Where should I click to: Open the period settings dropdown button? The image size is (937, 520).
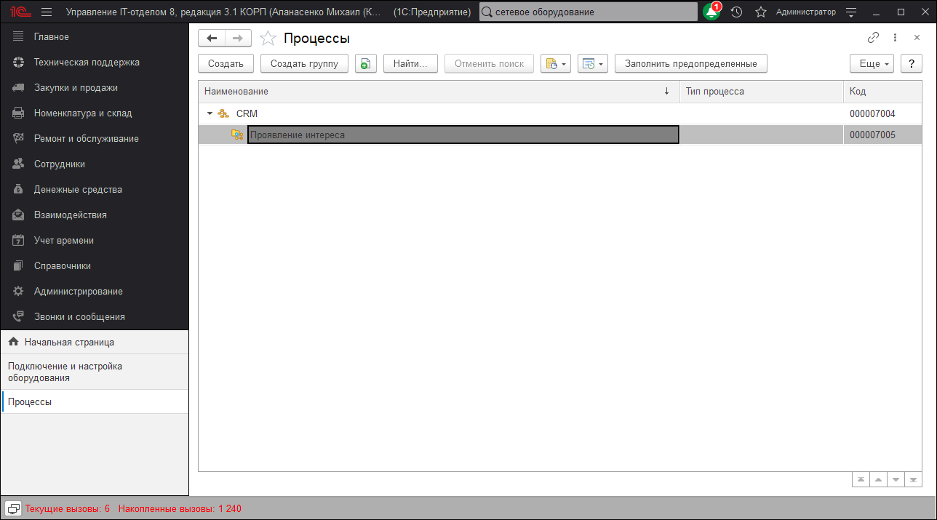click(554, 64)
